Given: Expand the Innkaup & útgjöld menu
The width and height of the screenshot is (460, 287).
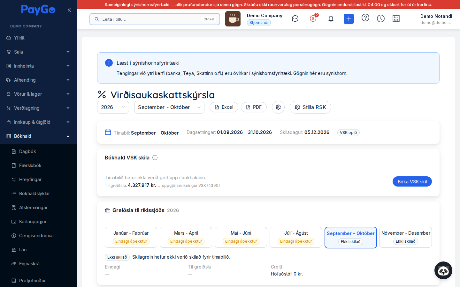Looking at the screenshot, I should pos(38,122).
